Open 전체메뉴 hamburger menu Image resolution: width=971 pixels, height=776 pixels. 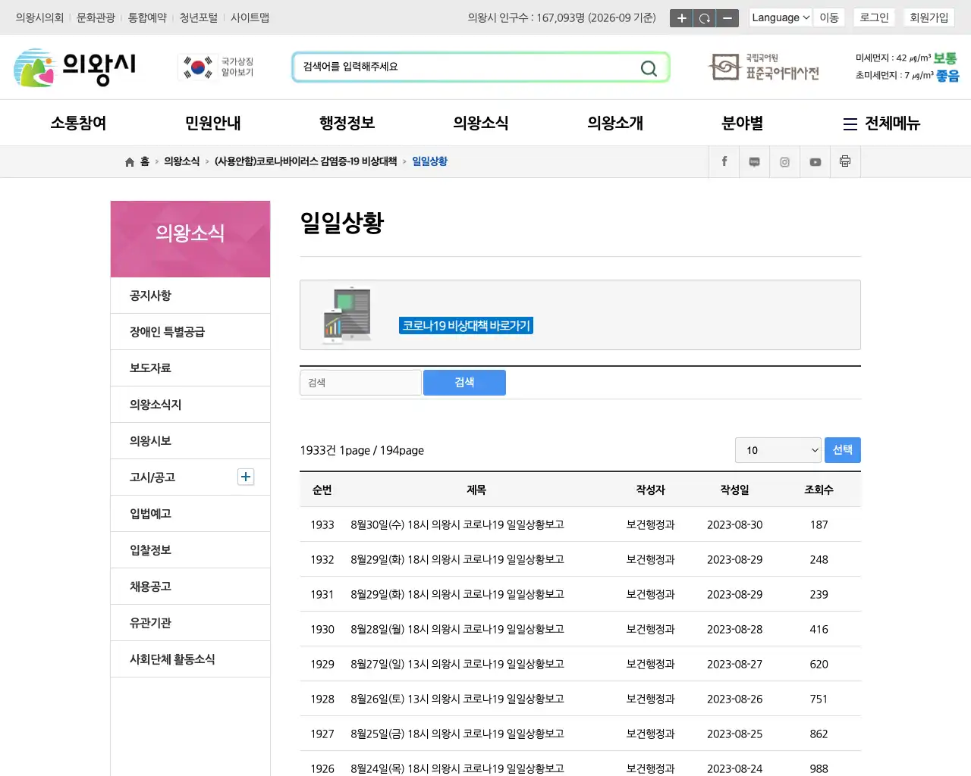click(x=881, y=124)
